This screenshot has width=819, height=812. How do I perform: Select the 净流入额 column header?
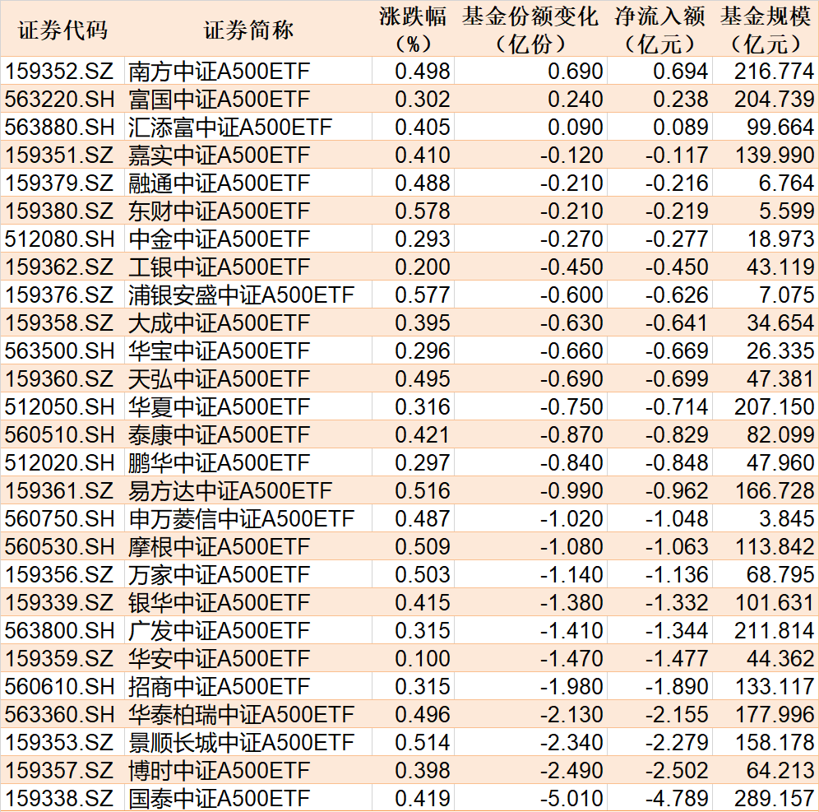(x=659, y=30)
